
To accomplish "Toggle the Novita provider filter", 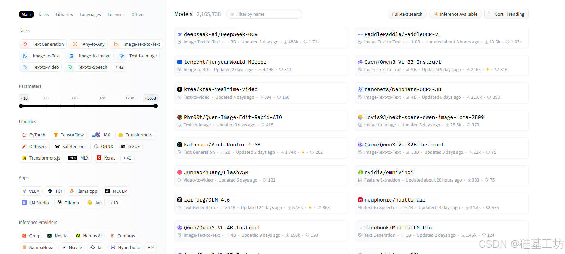I will click(57, 236).
